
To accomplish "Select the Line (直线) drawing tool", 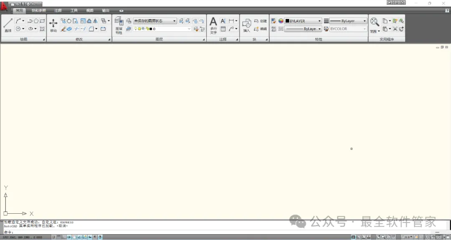I will point(8,25).
